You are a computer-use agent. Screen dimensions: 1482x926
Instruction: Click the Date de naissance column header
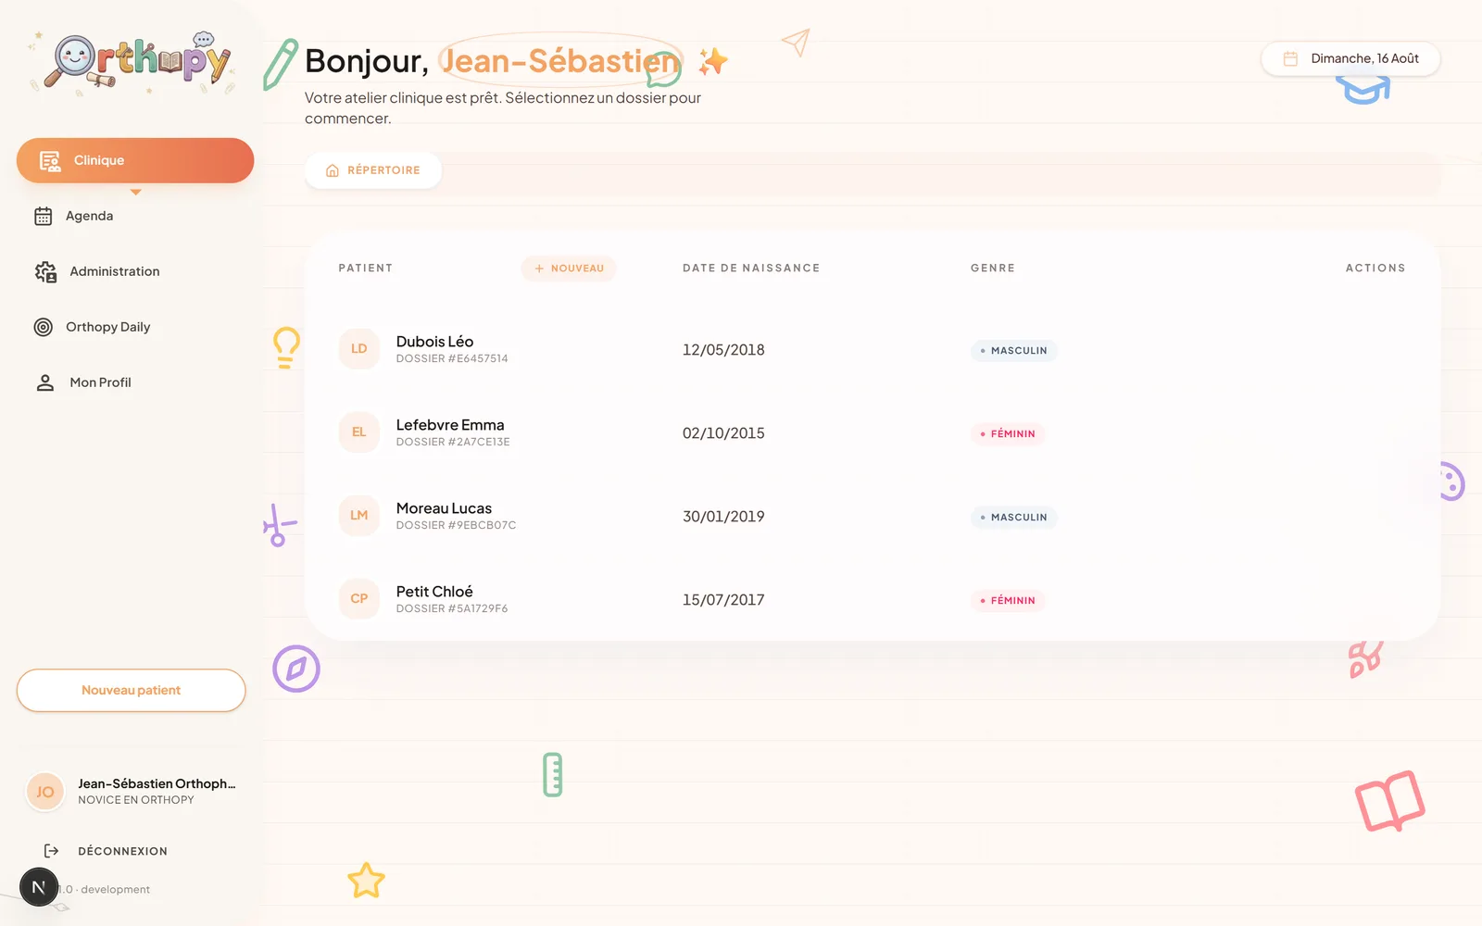751,269
